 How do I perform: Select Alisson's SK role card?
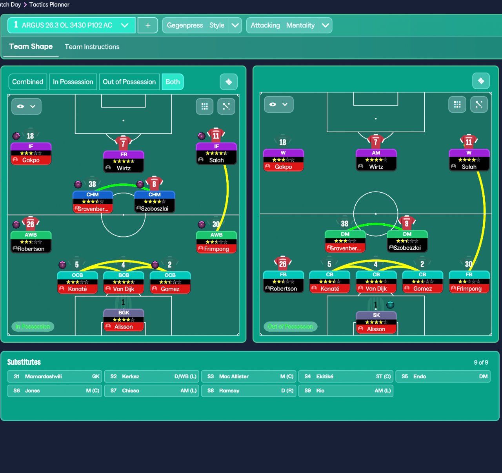coord(376,323)
